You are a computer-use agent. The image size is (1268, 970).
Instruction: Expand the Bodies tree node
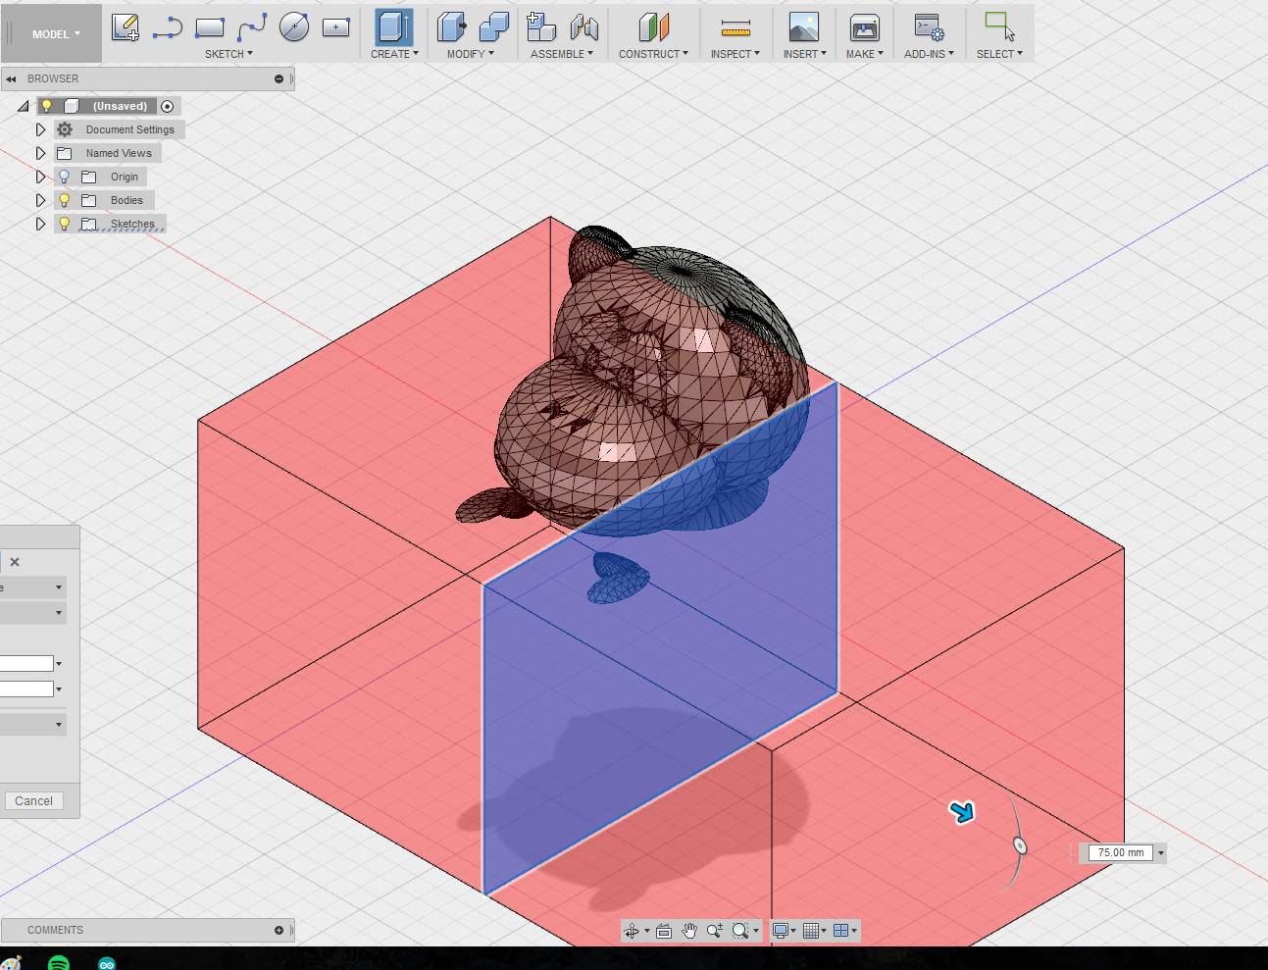(40, 200)
